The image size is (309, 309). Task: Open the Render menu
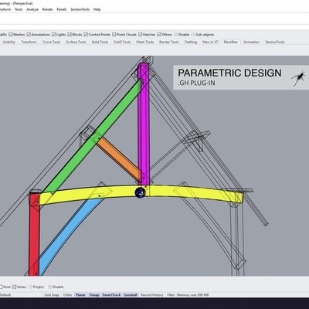47,9
